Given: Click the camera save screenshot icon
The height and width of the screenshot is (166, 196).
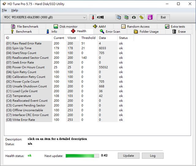Looking at the screenshot, I should click(134, 17).
